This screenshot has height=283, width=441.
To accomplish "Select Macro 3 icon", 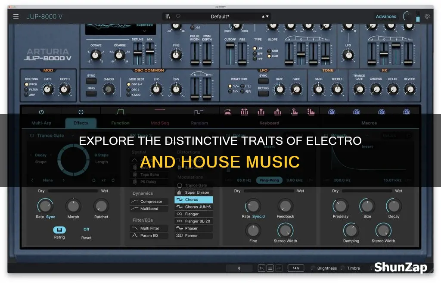I will (x=382, y=112).
